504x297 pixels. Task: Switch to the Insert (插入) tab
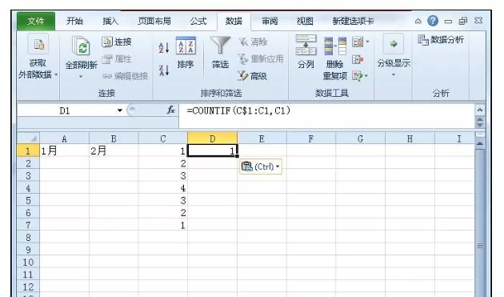(110, 22)
